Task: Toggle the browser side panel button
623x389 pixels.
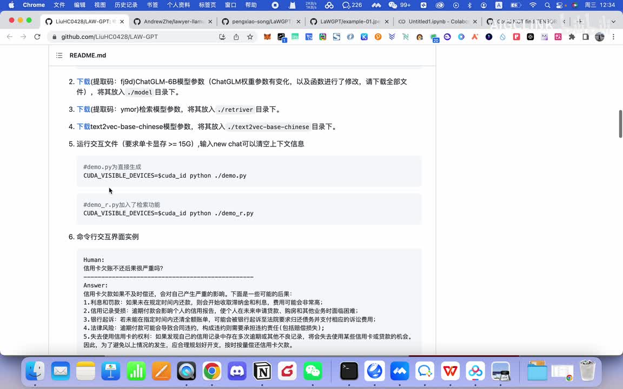Action: coord(585,37)
